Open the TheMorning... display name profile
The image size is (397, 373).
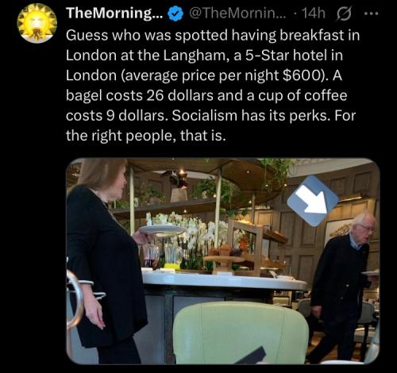click(115, 13)
